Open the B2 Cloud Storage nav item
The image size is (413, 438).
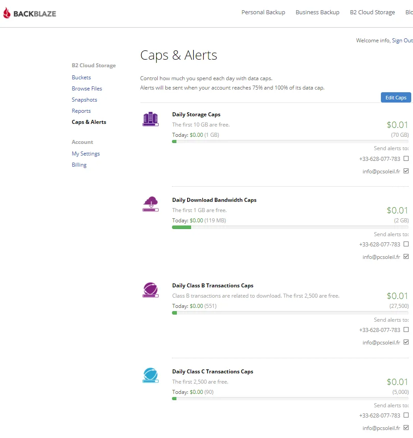(372, 12)
